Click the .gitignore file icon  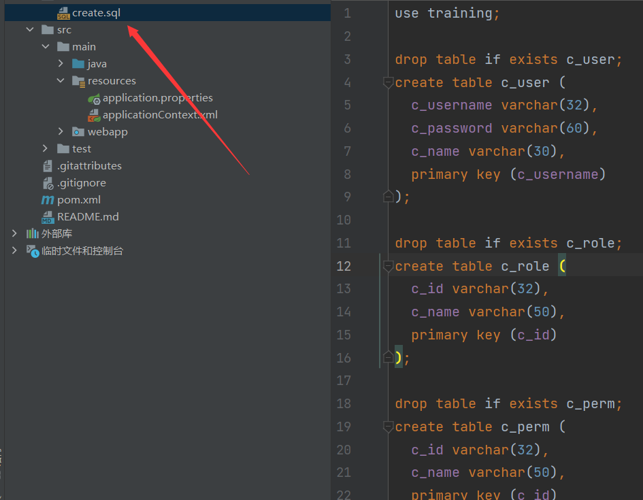48,183
